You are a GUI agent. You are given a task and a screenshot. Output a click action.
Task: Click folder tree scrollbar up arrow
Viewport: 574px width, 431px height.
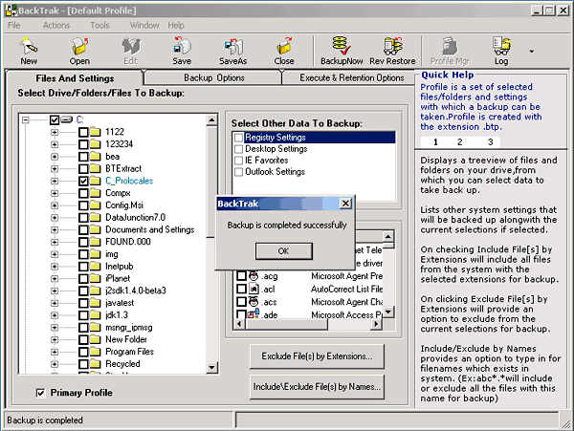212,120
